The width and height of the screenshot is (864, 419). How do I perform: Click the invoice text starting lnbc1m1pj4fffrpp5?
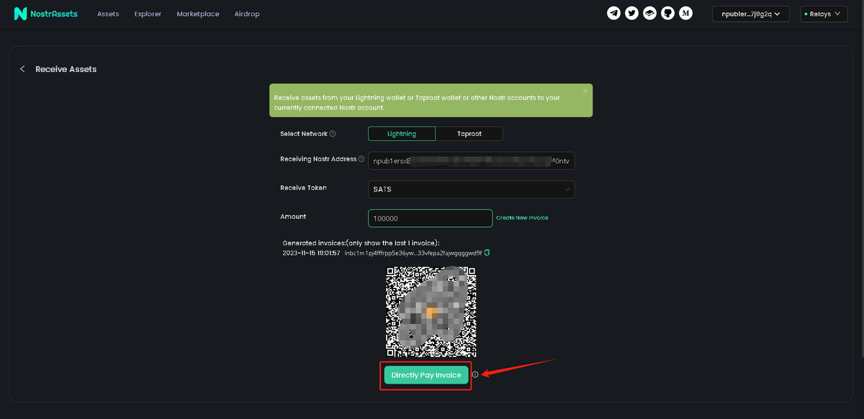click(413, 253)
